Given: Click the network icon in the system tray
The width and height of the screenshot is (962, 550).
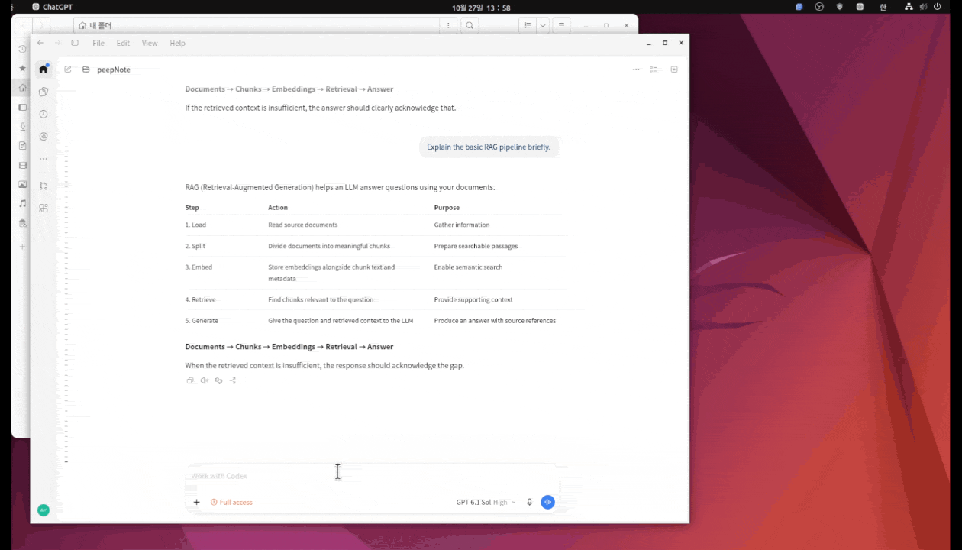Looking at the screenshot, I should [909, 7].
